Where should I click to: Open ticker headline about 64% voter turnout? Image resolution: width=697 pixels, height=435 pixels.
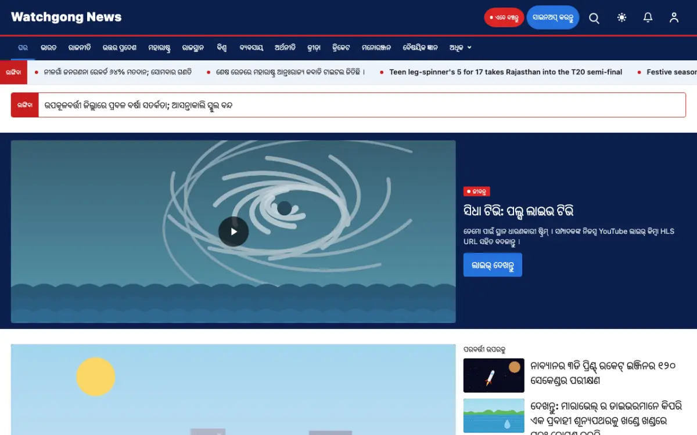click(x=117, y=72)
